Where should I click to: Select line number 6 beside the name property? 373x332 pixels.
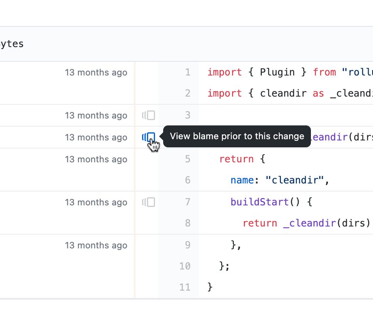tap(187, 180)
